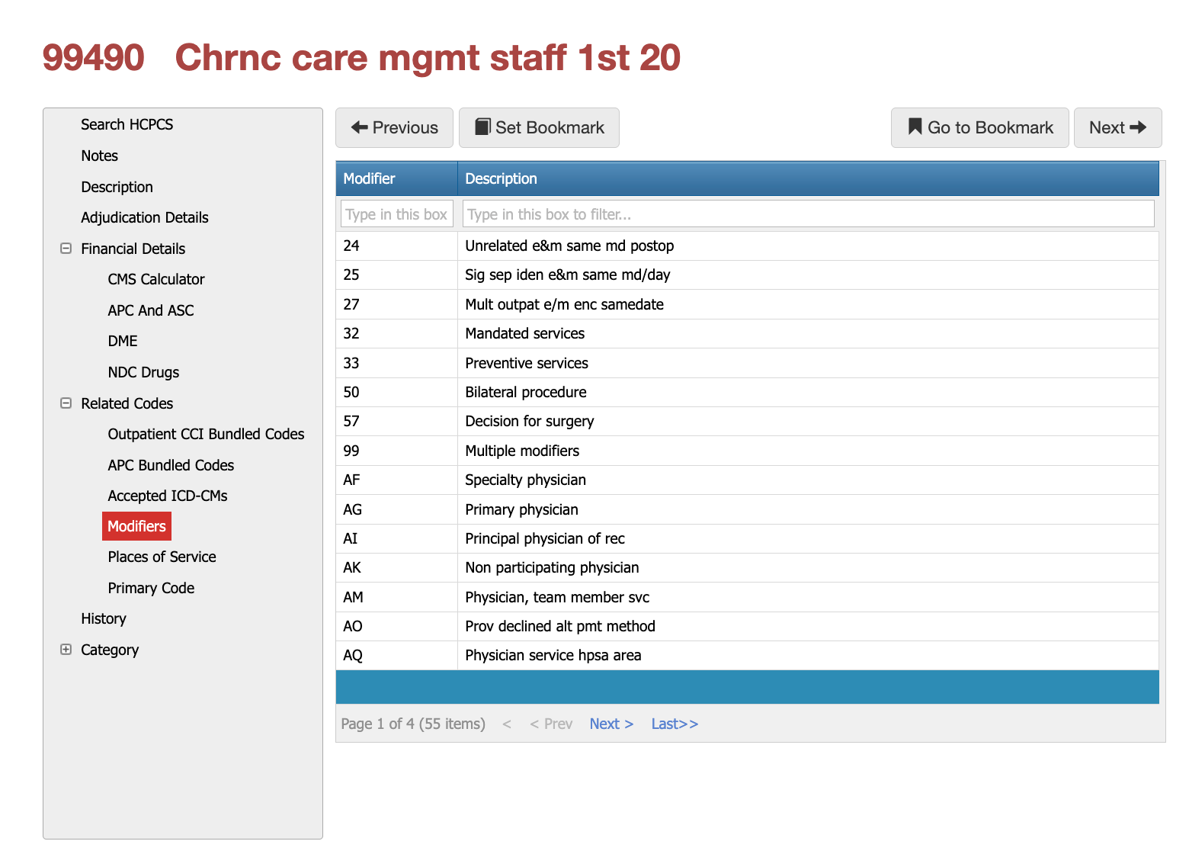The image size is (1189, 854).
Task: Open History in the sidebar
Action: (x=104, y=618)
